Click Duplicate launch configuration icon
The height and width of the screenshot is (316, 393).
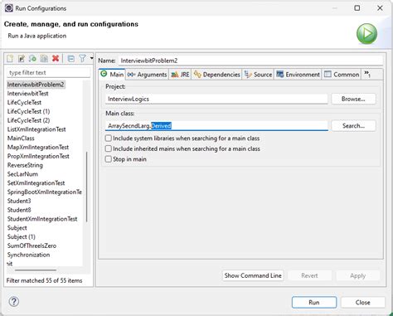coord(44,59)
